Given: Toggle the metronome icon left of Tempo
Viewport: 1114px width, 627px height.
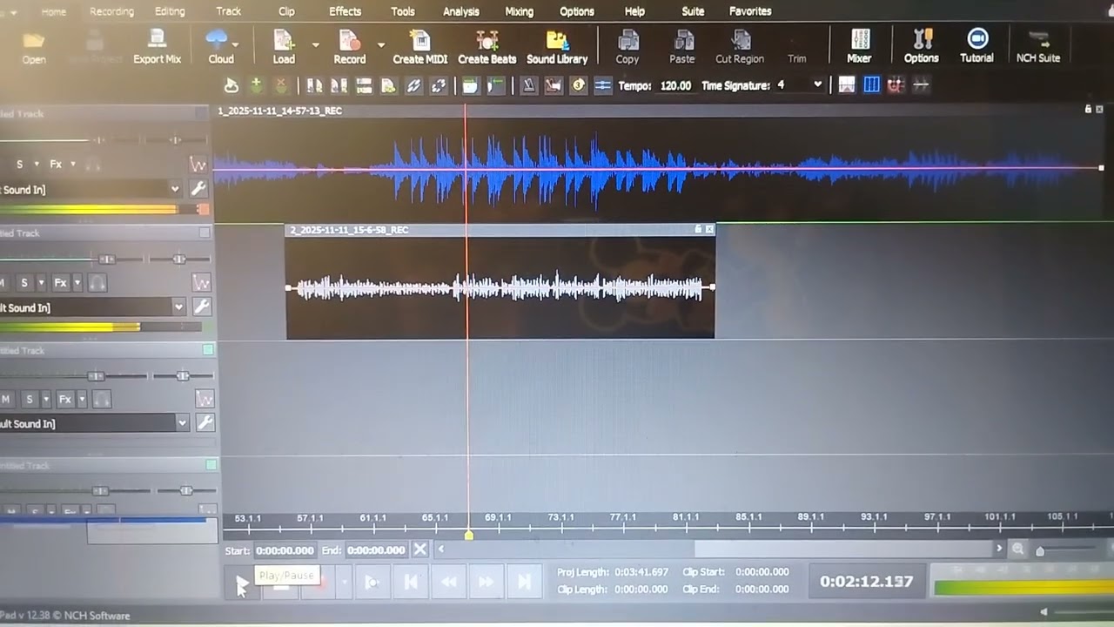Looking at the screenshot, I should pos(528,85).
